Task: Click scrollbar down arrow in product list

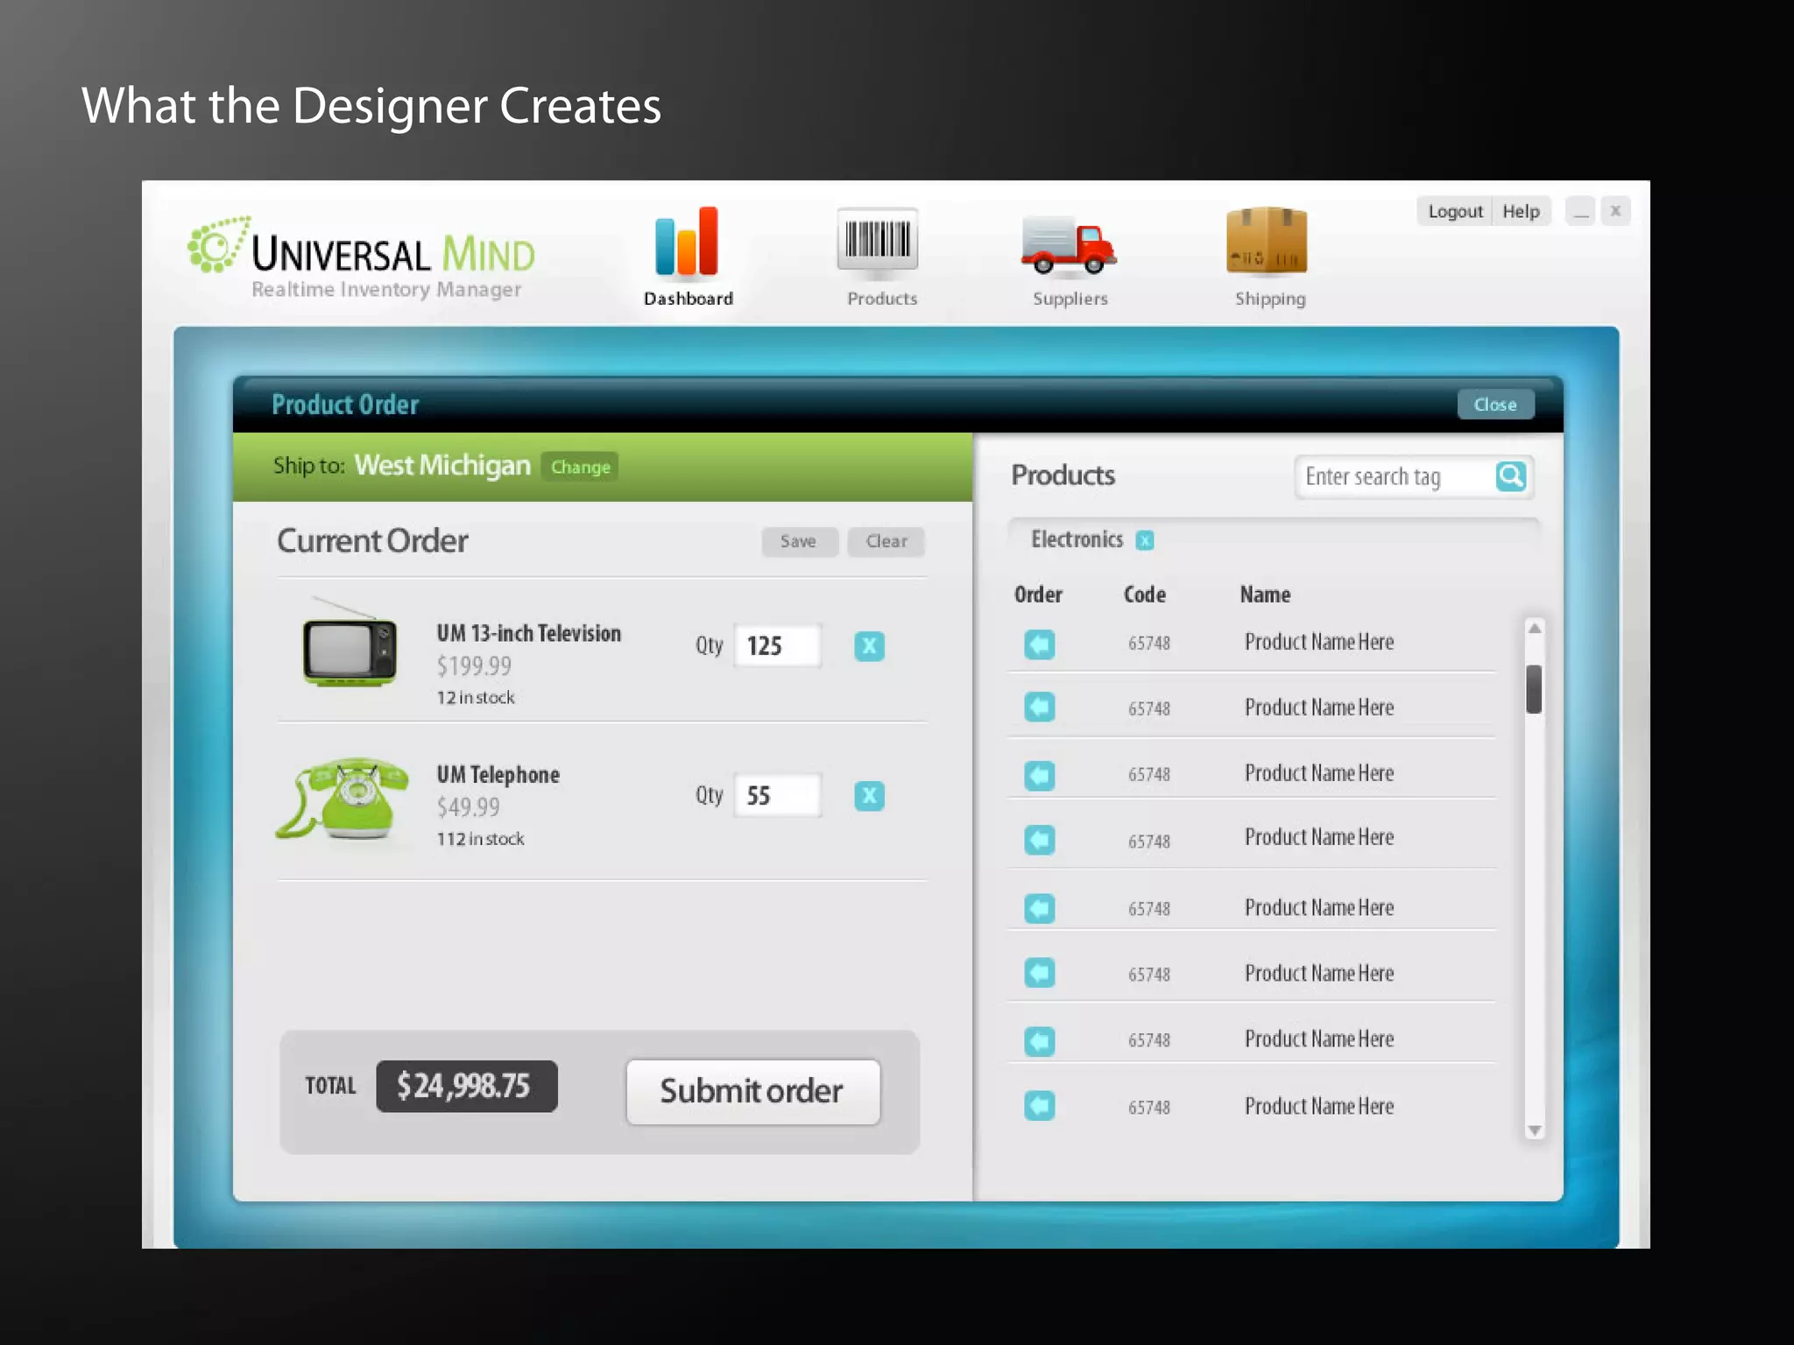Action: click(x=1534, y=1130)
